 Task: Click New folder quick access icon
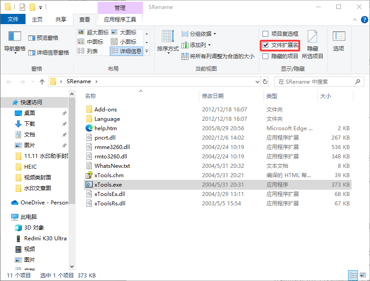32,7
